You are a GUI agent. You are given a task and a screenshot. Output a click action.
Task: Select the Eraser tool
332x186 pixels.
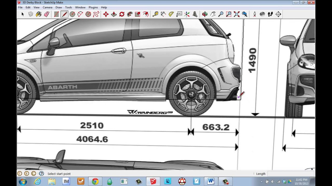(x=47, y=14)
